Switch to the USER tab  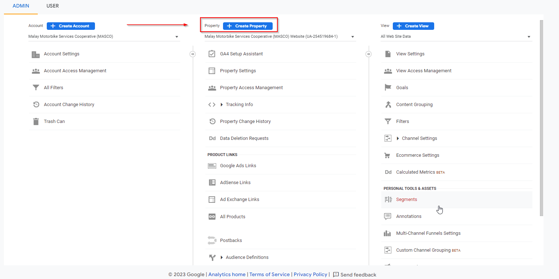(53, 6)
